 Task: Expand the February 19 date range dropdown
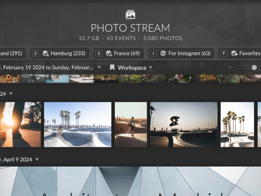pos(99,68)
